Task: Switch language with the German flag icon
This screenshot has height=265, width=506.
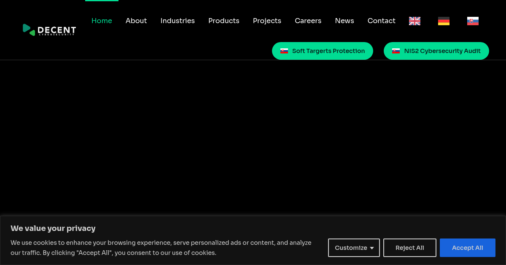Action: coord(444,21)
